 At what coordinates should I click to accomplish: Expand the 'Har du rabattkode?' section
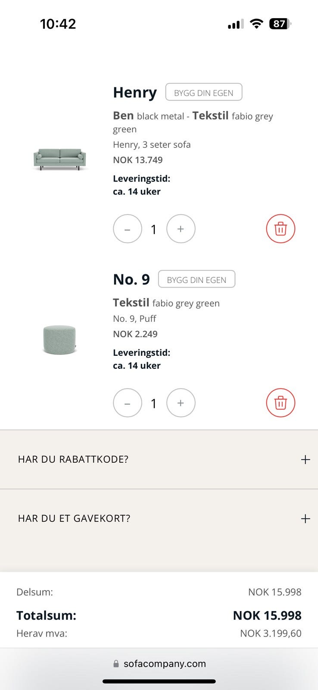(73, 459)
